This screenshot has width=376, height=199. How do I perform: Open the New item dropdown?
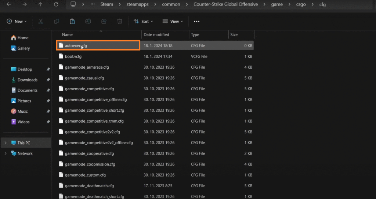coord(17,21)
